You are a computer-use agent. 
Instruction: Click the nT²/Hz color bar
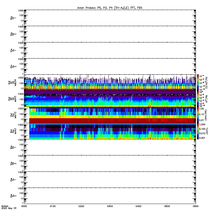[198, 99]
